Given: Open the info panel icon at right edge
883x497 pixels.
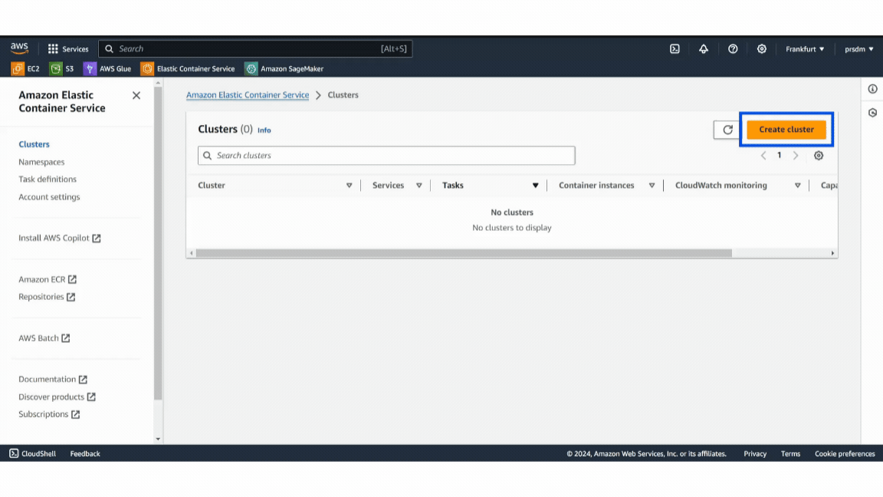Looking at the screenshot, I should [872, 89].
